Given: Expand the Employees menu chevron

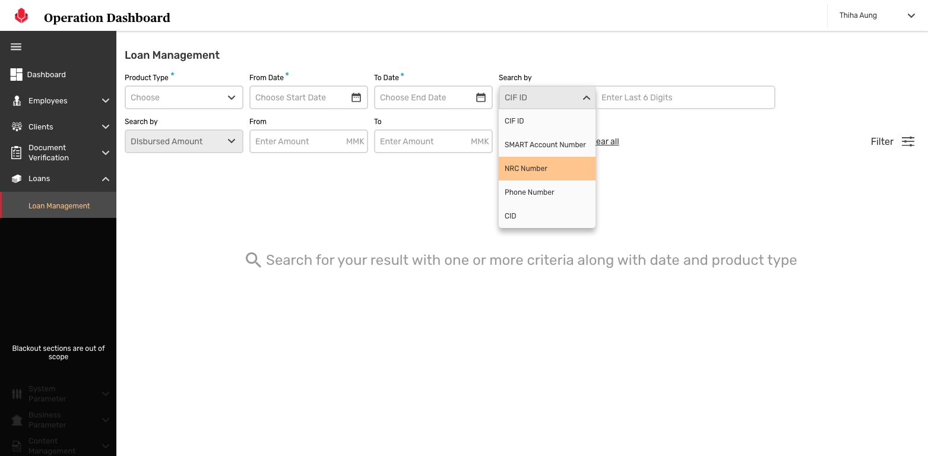Looking at the screenshot, I should click(106, 101).
